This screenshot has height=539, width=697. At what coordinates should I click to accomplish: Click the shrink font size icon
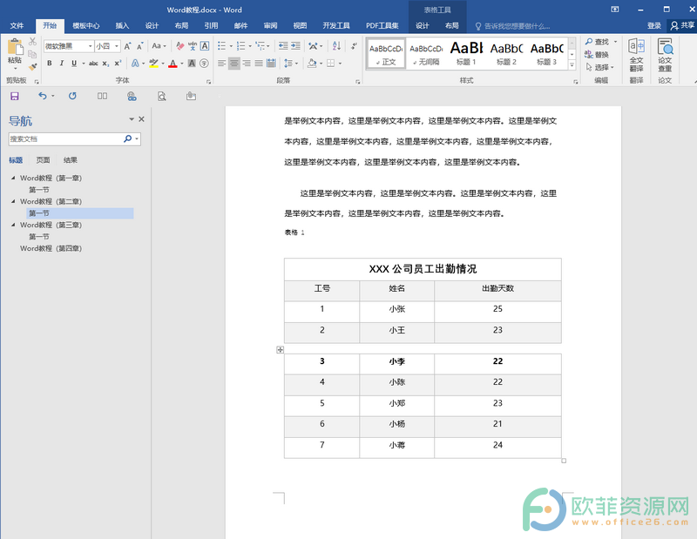140,46
